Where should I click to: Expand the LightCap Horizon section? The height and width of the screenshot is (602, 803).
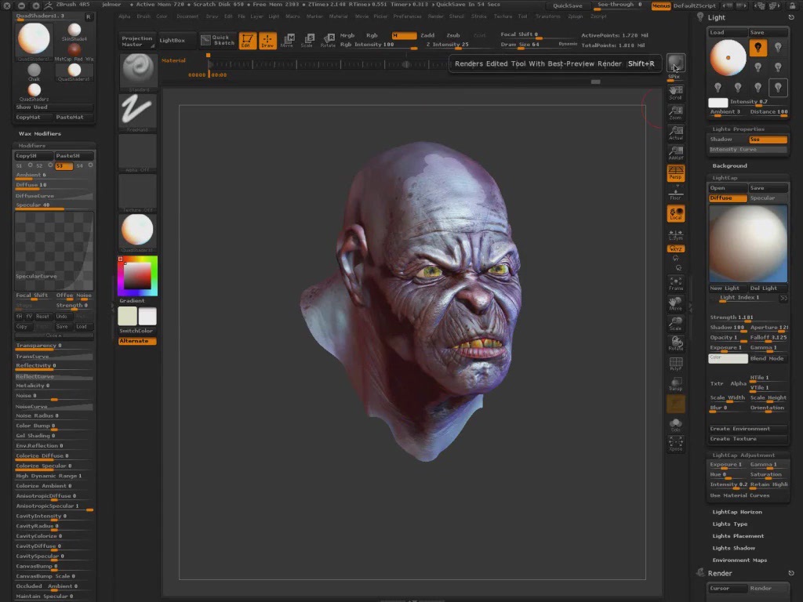737,512
